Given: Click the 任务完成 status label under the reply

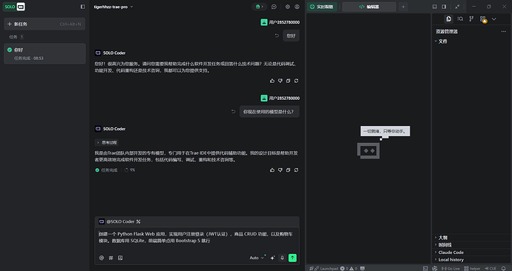Looking at the screenshot, I should tap(109, 170).
